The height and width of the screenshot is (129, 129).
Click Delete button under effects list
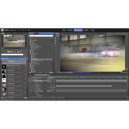[x=39, y=72]
